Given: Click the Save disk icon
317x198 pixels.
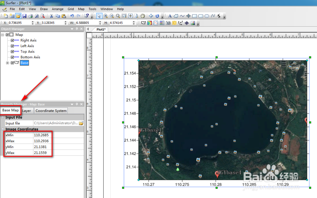Looking at the screenshot, I should (24, 16).
